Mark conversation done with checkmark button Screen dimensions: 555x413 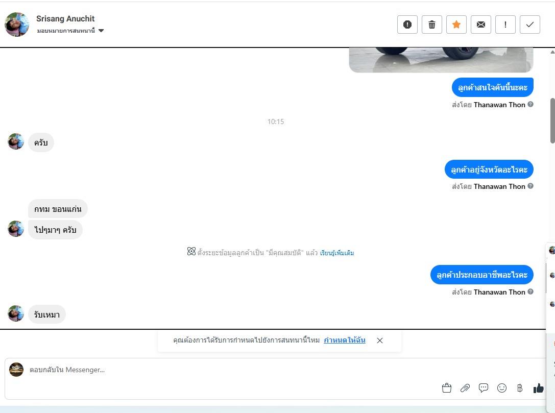pyautogui.click(x=530, y=25)
